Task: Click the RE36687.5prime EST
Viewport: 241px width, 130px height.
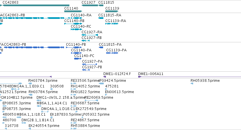Action: tap(74, 106)
